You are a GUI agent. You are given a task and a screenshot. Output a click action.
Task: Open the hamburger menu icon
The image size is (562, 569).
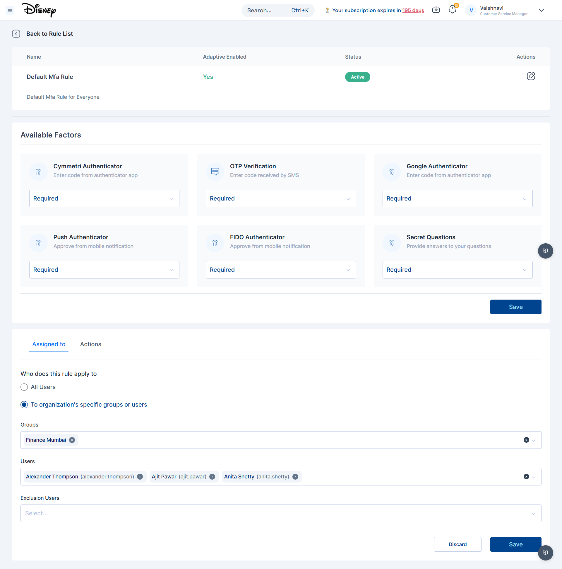tap(10, 10)
